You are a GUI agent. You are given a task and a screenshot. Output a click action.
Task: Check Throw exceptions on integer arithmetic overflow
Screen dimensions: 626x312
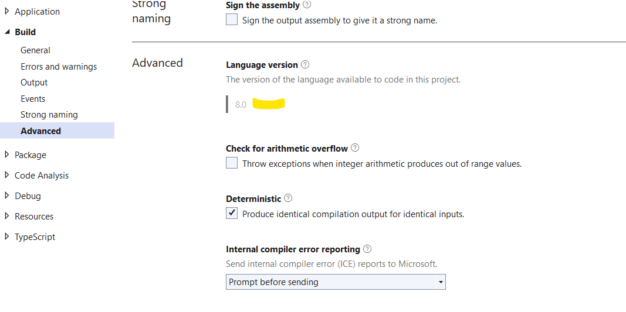[232, 163]
